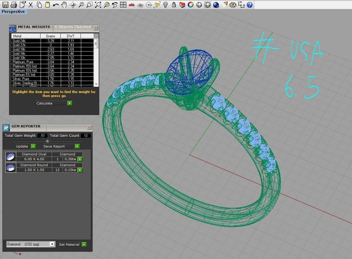Click the red car Set View icon
Viewport: 352px width, 259px height.
132,5
